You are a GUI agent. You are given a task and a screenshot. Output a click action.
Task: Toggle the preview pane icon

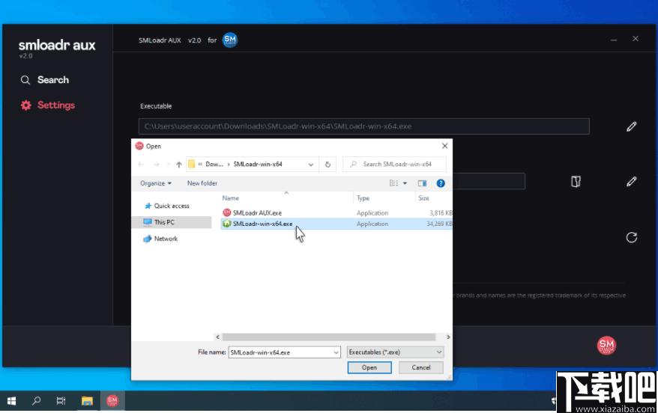coord(422,183)
